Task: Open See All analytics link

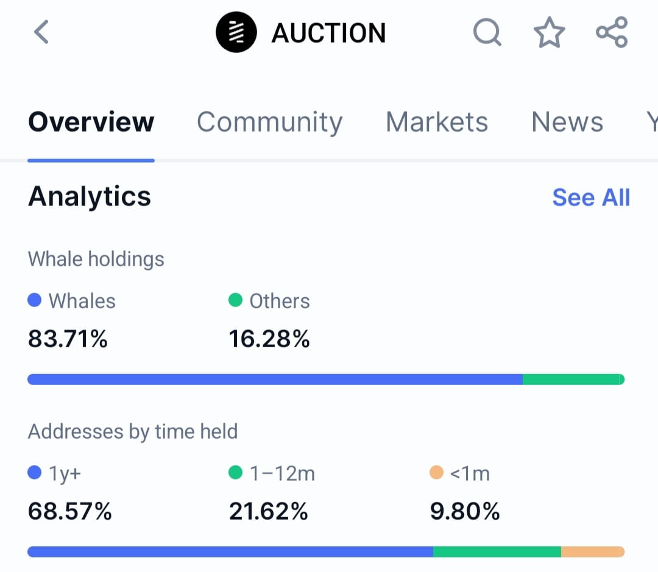Action: [x=591, y=197]
